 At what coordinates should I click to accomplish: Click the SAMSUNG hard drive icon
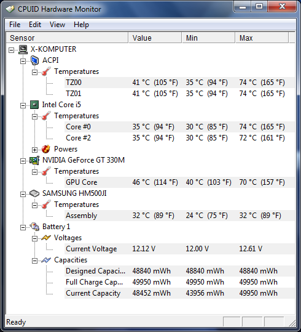coord(34,193)
